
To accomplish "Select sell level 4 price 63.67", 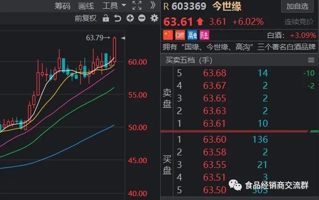I will (215, 86).
